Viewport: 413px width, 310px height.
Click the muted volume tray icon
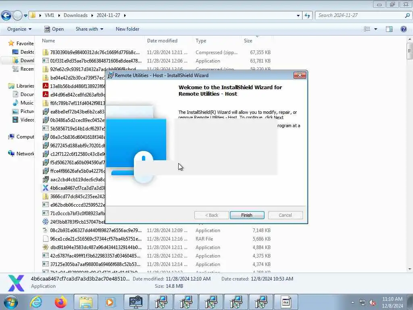(x=372, y=302)
